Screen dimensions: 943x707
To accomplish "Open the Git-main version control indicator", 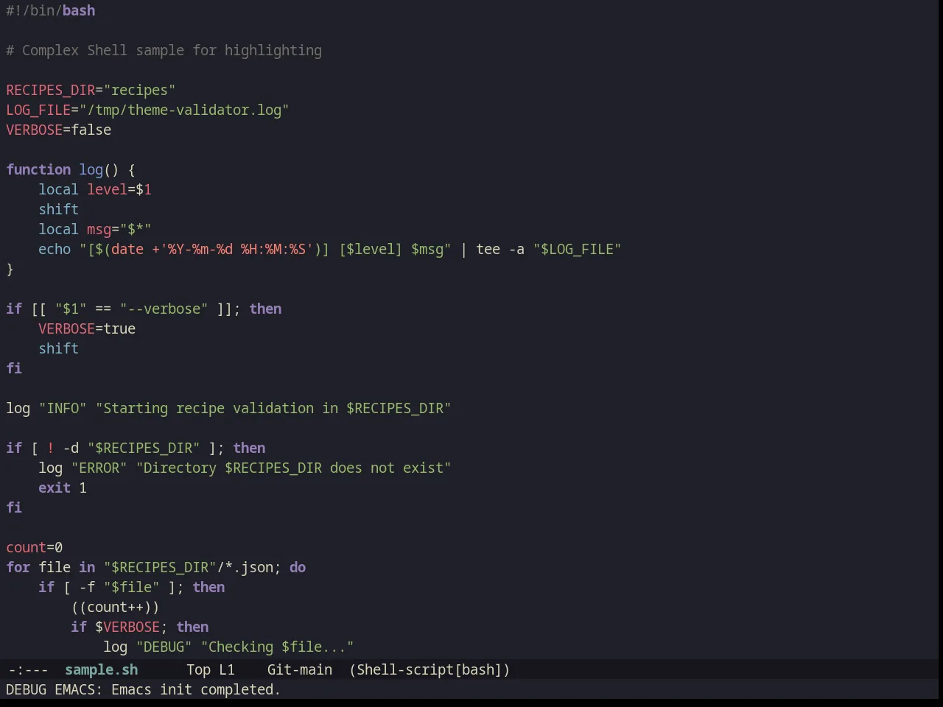I will [x=299, y=669].
